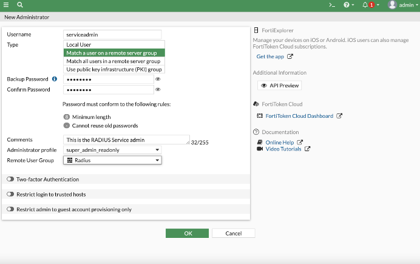420x264 pixels.
Task: Select public key infrastructure (PKI) group option
Action: pyautogui.click(x=114, y=69)
